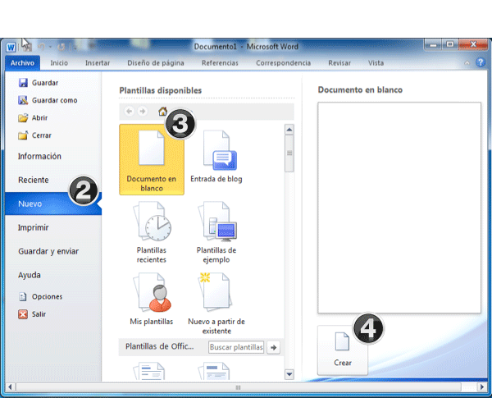The image size is (492, 398).
Task: Click Guardar in the backstage menu
Action: pyautogui.click(x=39, y=83)
